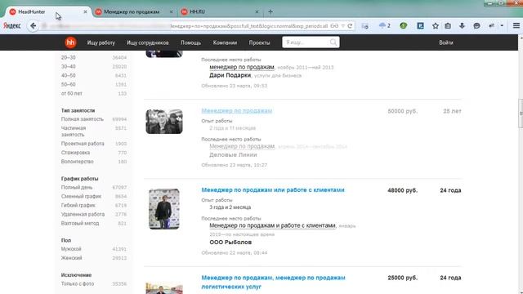
Task: Click the browser back arrow button
Action: 33,25
